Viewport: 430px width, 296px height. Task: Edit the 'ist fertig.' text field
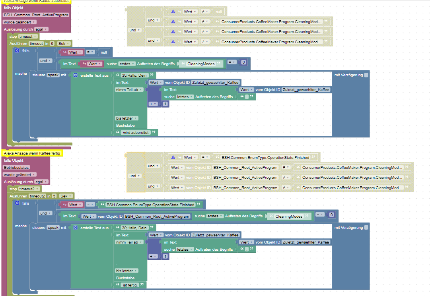tap(130, 285)
